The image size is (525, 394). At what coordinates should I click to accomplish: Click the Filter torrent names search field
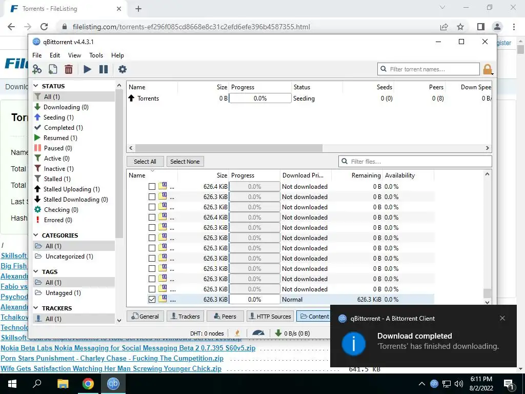[x=428, y=69]
